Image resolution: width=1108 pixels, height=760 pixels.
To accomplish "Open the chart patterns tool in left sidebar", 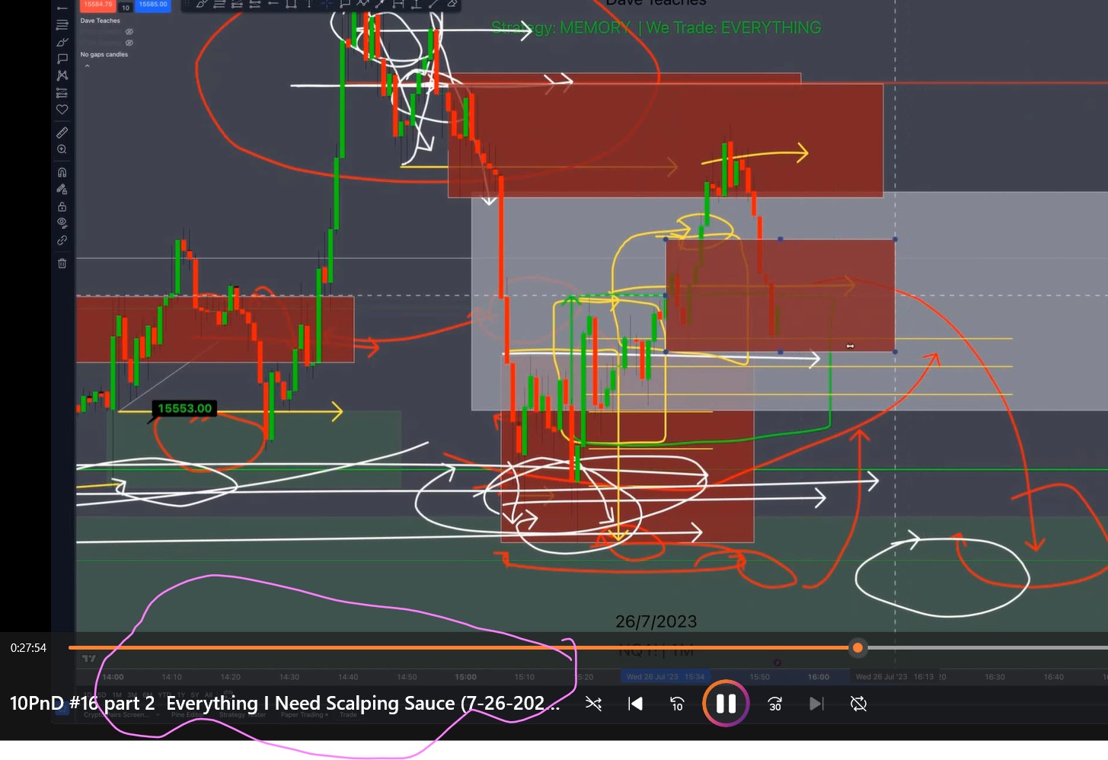I will [x=62, y=75].
